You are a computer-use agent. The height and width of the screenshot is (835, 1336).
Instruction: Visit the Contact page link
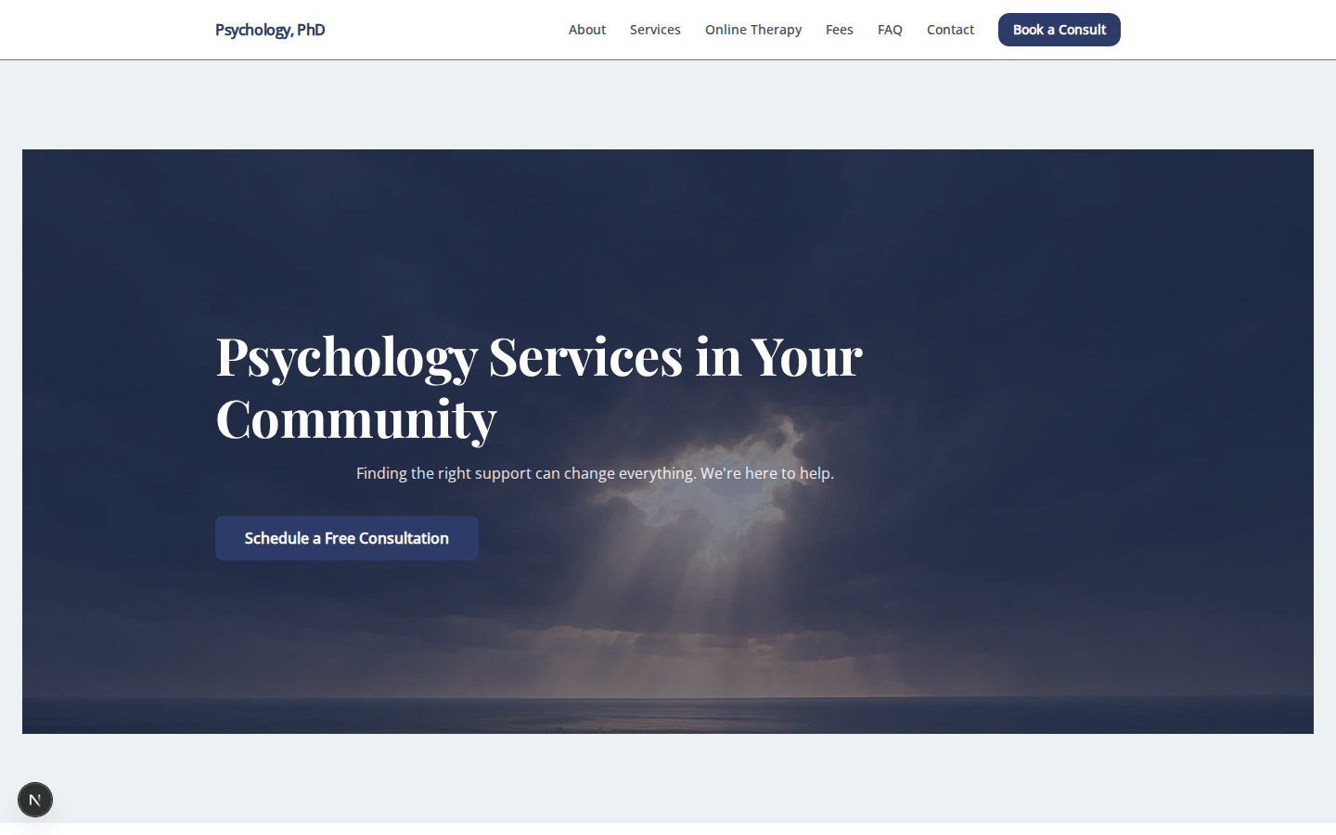click(x=950, y=30)
